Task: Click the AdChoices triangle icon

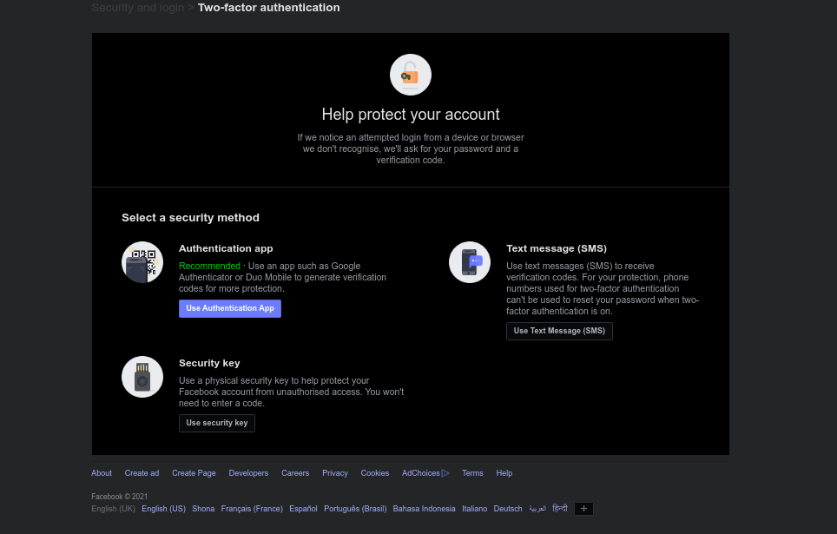Action: point(445,473)
